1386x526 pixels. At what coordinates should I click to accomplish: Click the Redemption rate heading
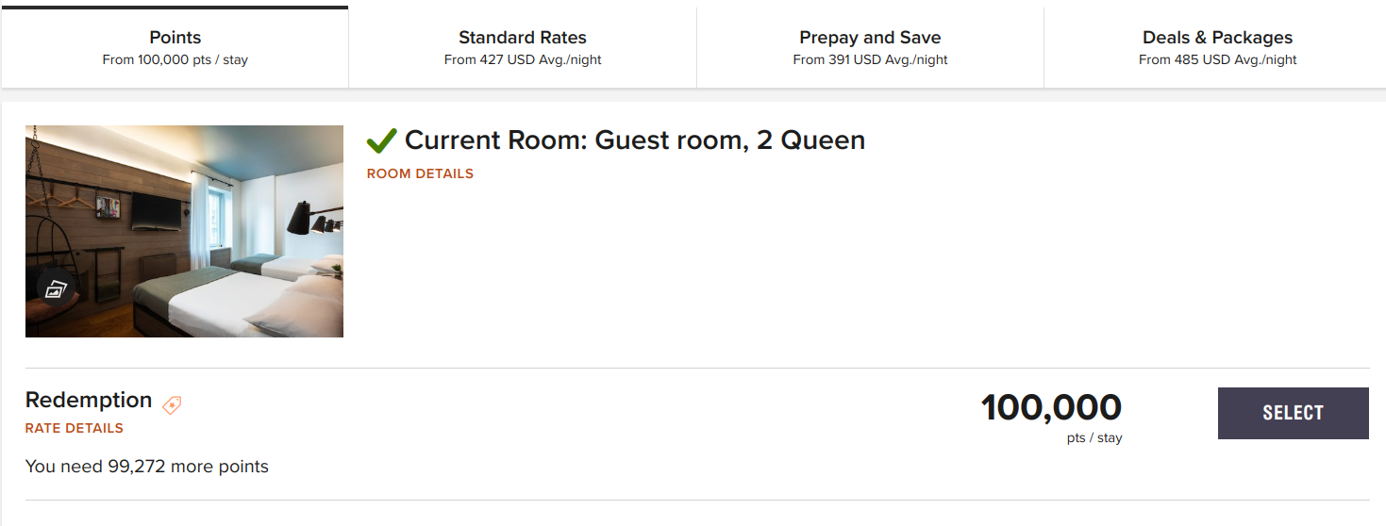[x=89, y=400]
